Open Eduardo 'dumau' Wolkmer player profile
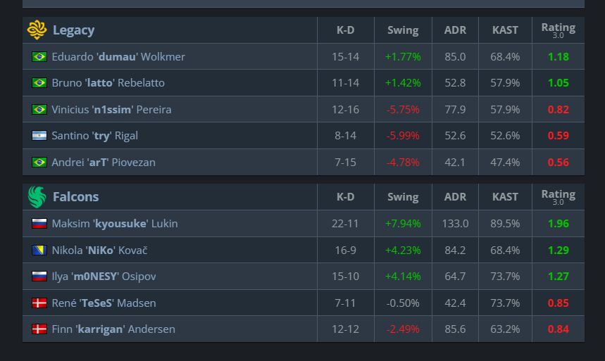 pos(118,57)
